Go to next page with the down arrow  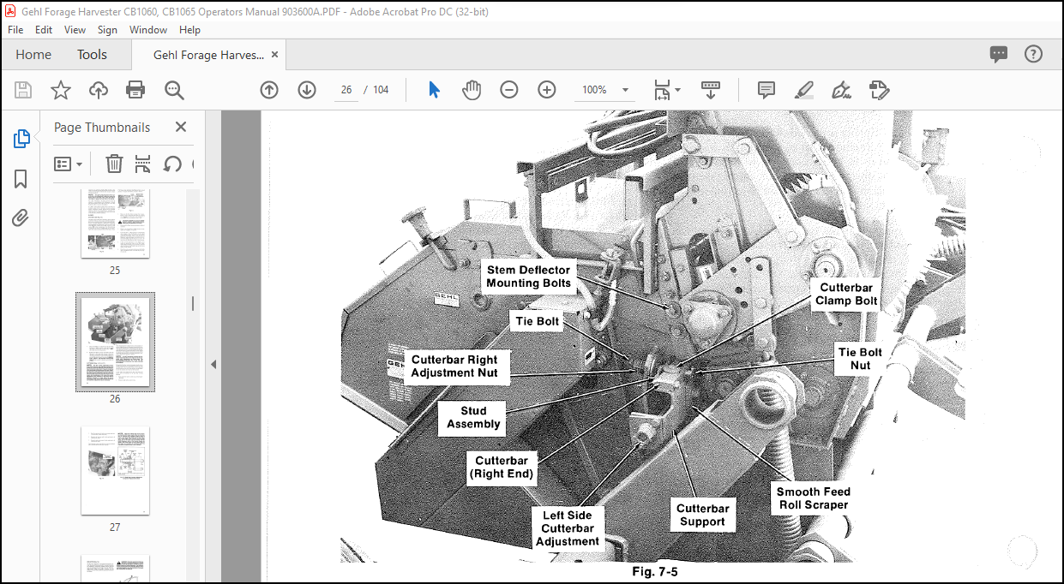pos(307,90)
